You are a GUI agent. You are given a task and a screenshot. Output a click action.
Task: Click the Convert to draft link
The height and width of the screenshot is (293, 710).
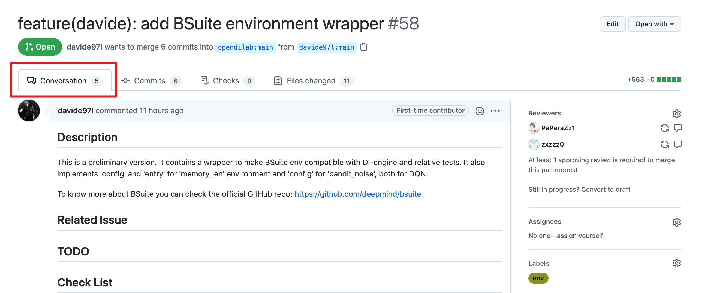pos(606,190)
